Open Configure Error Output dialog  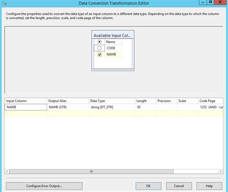point(44,186)
